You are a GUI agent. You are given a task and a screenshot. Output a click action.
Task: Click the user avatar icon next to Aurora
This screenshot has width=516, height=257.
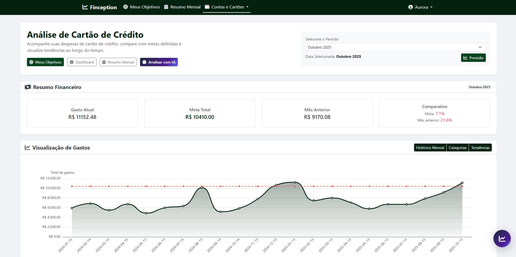410,7
